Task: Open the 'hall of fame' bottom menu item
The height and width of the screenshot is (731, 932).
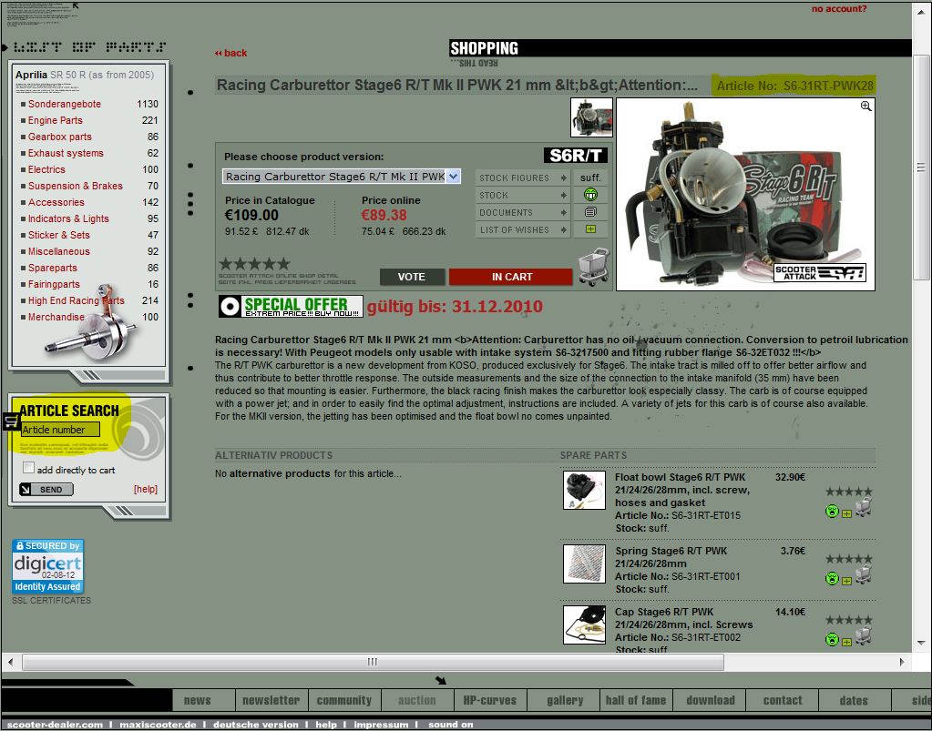Action: pos(635,700)
